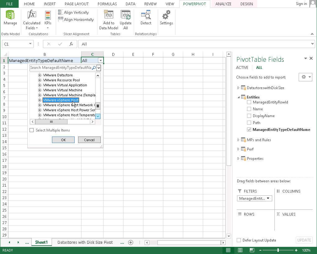Screen dimensions: 317x254
Task: Click OK in the filter popup
Action: tap(63, 140)
